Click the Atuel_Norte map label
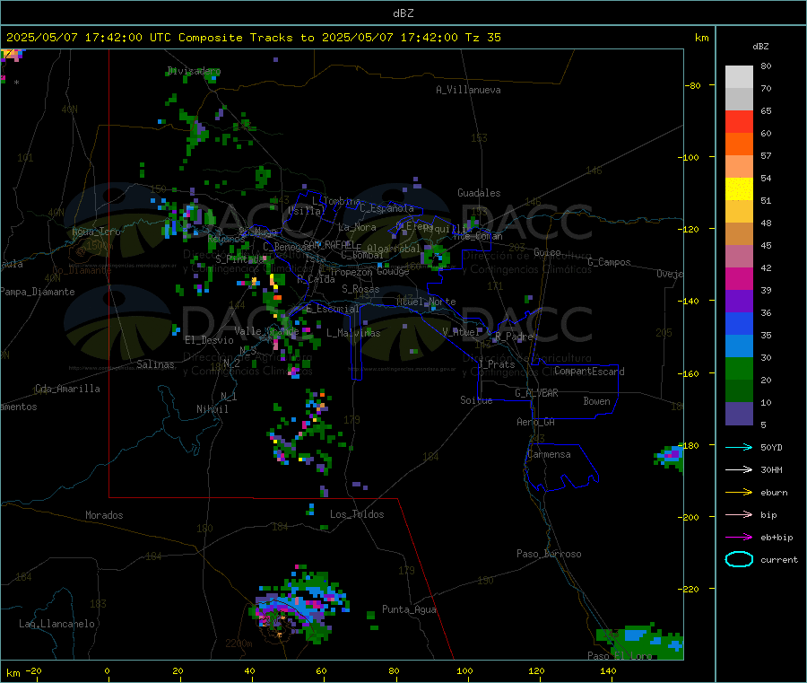The width and height of the screenshot is (807, 683). pyautogui.click(x=426, y=302)
